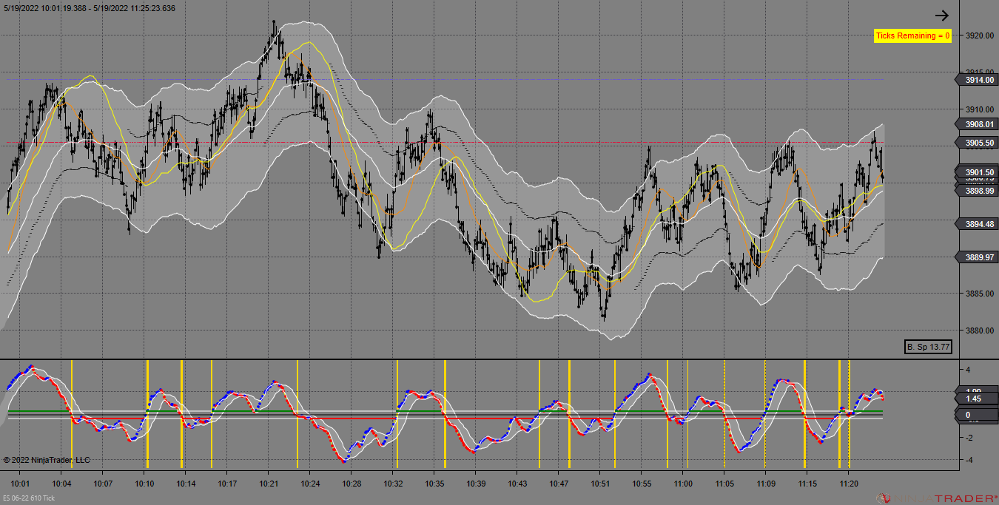Click the -4 label on the indicator axis
The width and height of the screenshot is (999, 505).
(969, 460)
